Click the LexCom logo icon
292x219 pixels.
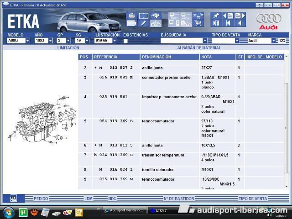[x=13, y=198]
